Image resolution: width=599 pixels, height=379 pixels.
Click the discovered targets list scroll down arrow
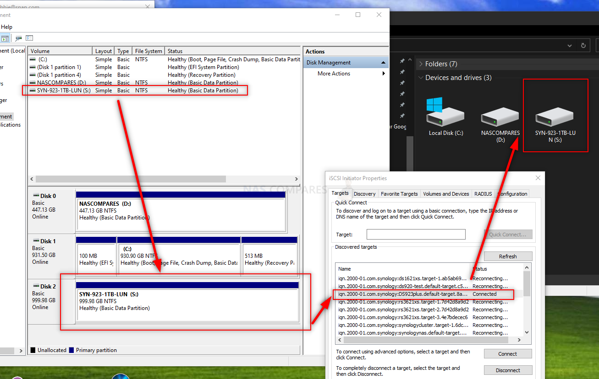click(x=527, y=333)
